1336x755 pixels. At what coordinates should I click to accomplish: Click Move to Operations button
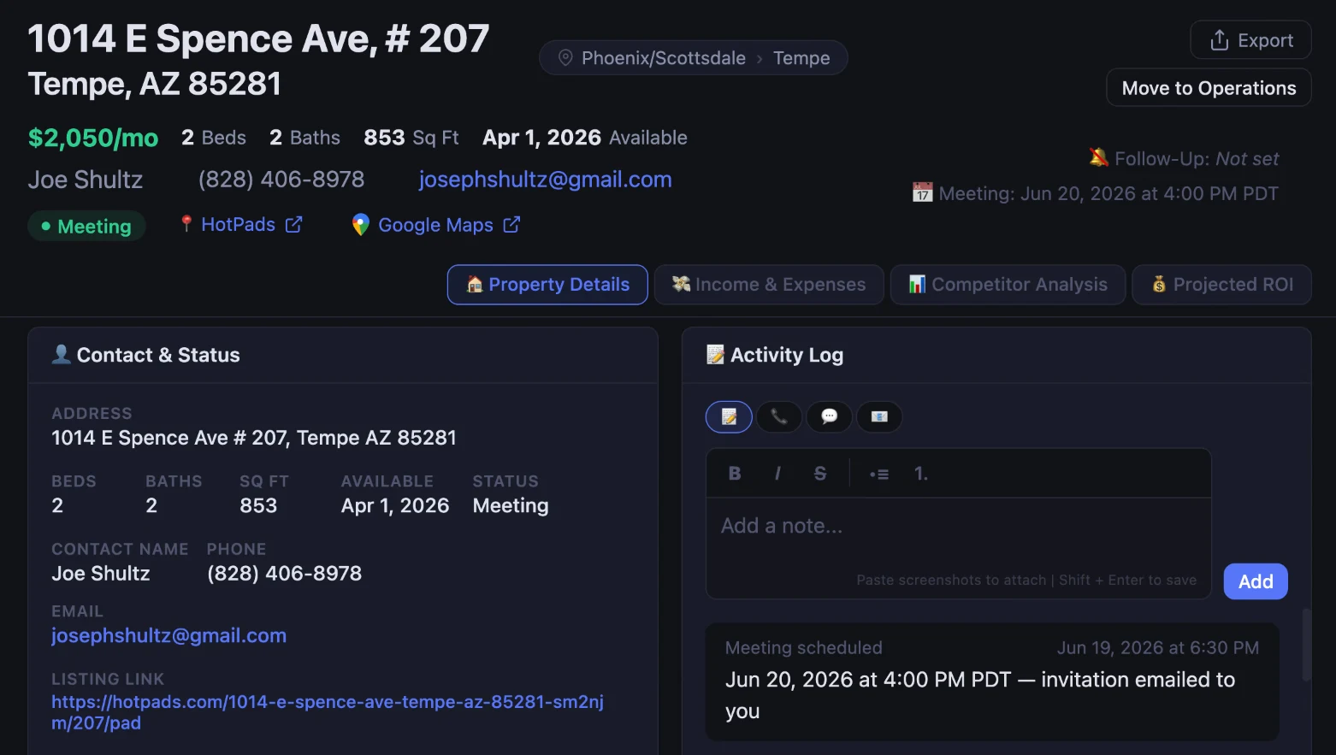[1209, 88]
